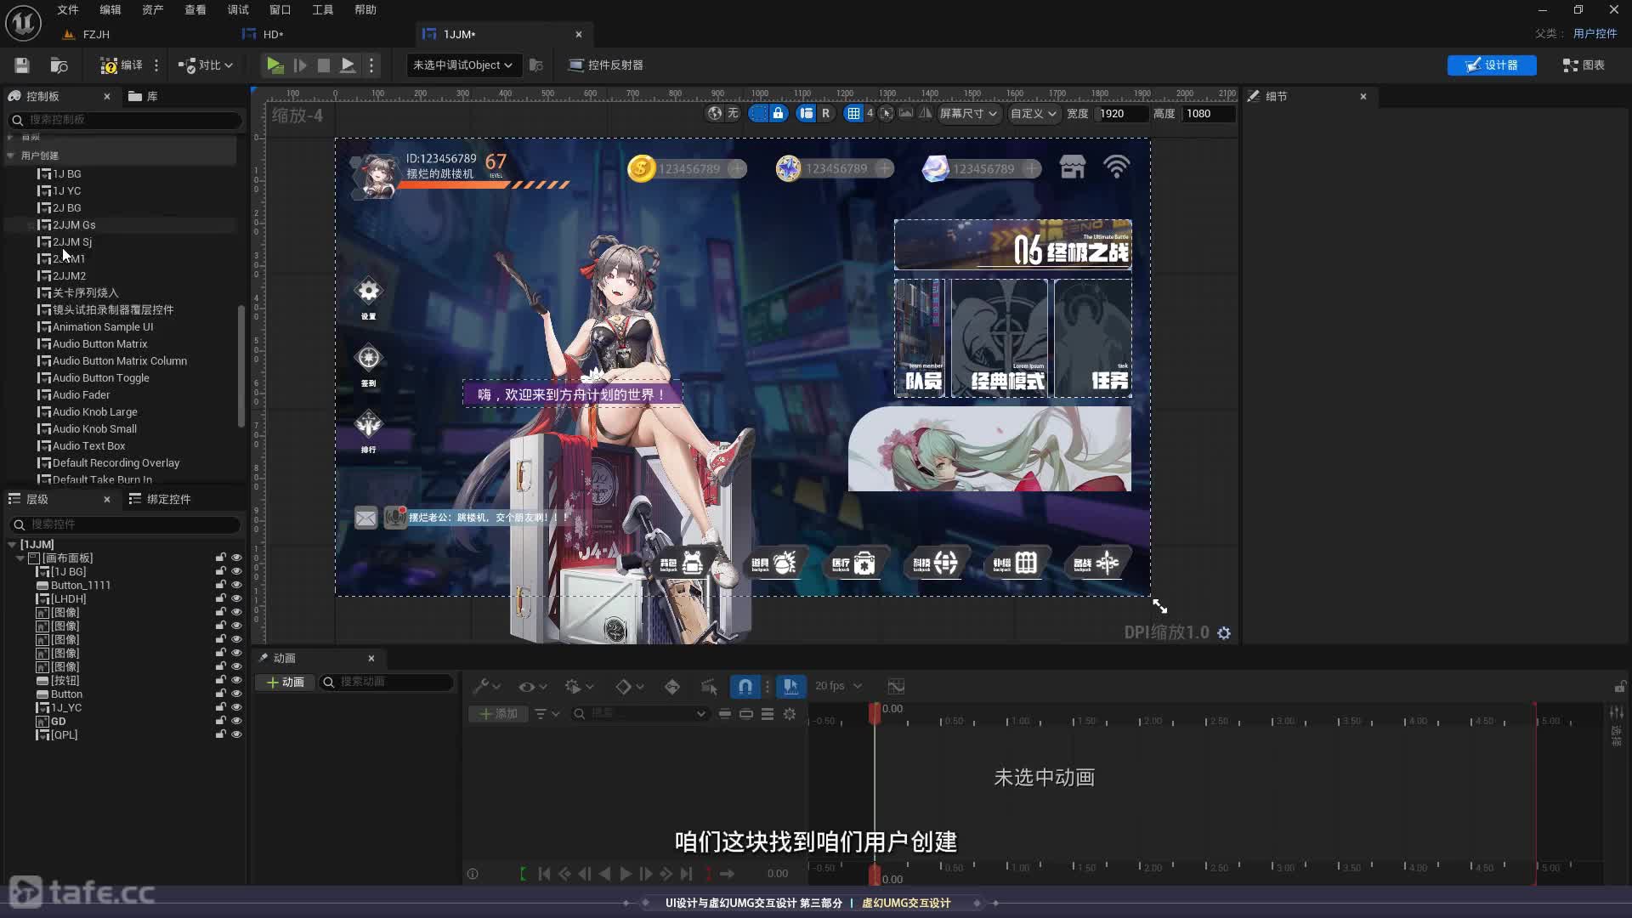Collapse the canvas panel tree node
Viewport: 1632px width, 918px height.
coord(20,558)
